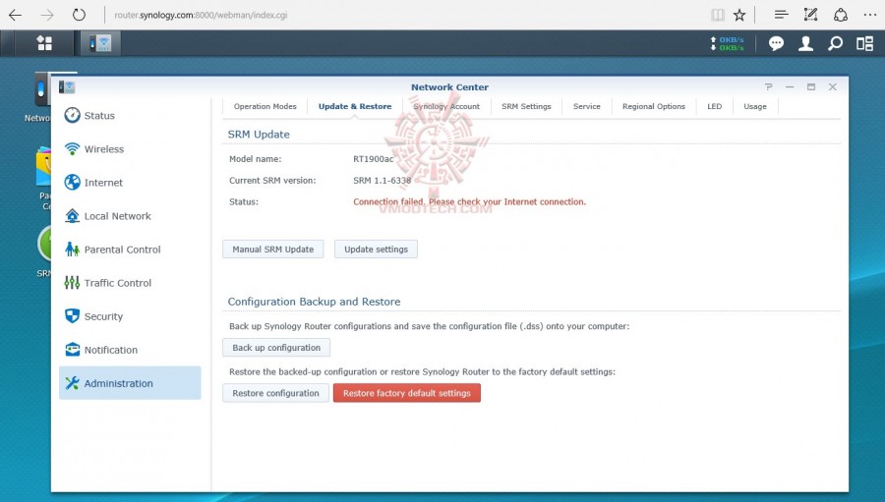Click the SRM 1.1-6338 version text
This screenshot has width=885, height=502.
pyautogui.click(x=383, y=181)
